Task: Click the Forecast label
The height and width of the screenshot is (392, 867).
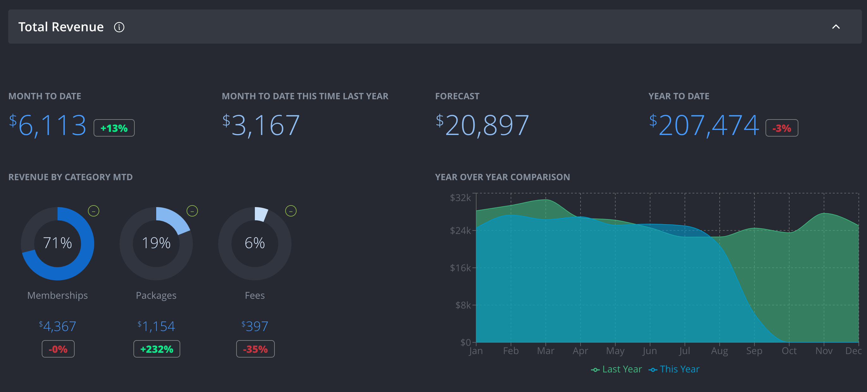Action: click(x=457, y=96)
